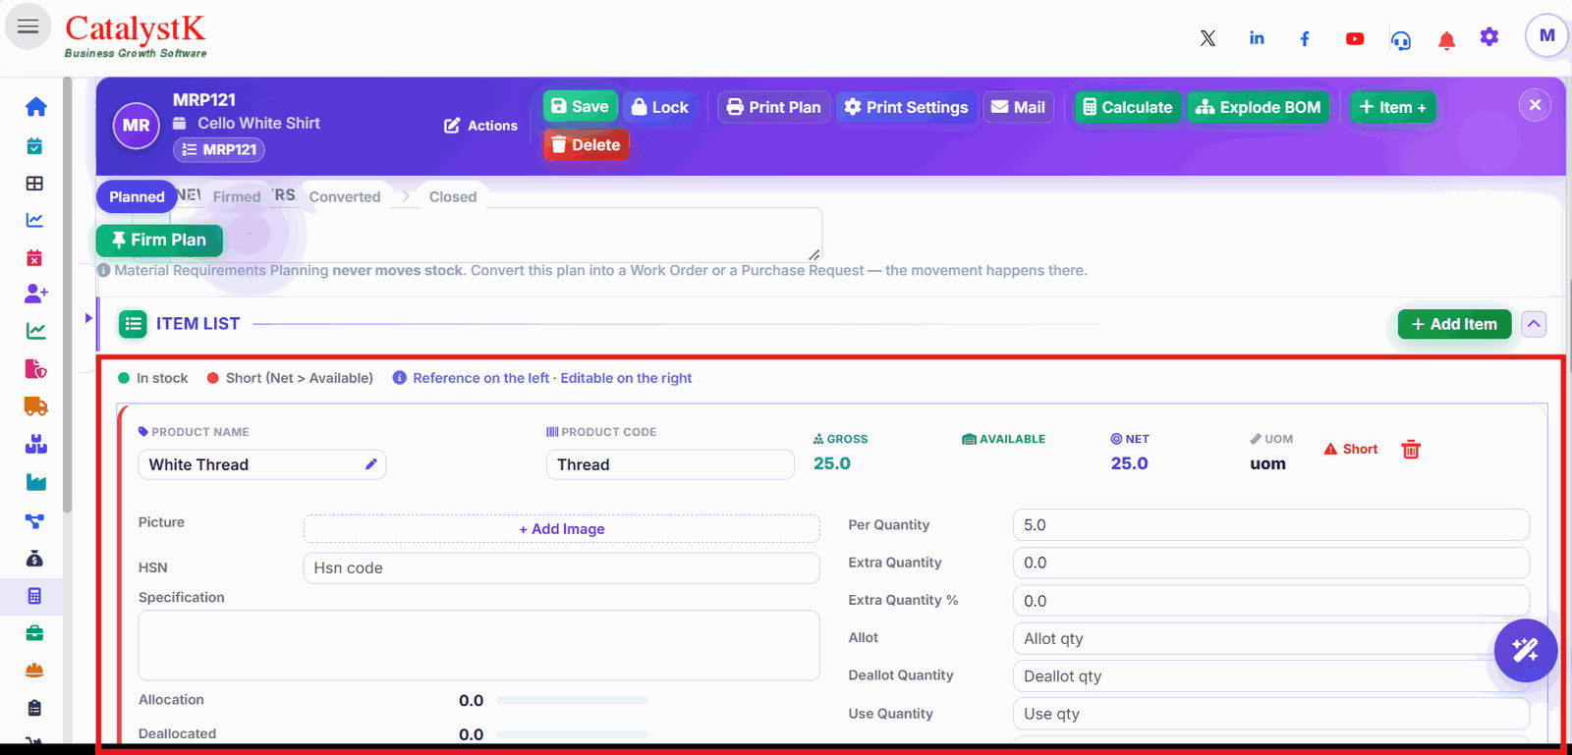The width and height of the screenshot is (1572, 755).
Task: Select the Closed status step
Action: click(x=453, y=196)
